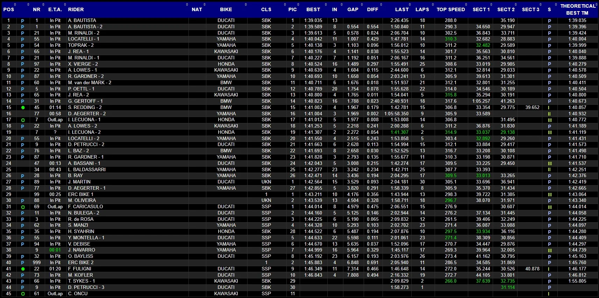Click gap value 7.808 for M. KOFLER

click(x=353, y=275)
